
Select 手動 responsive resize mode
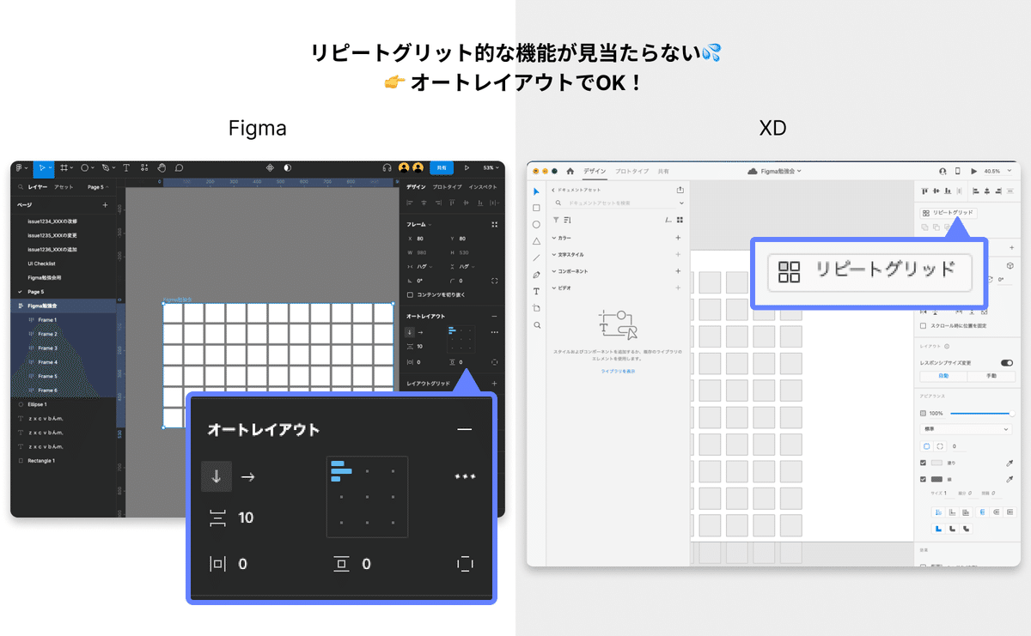pyautogui.click(x=991, y=376)
